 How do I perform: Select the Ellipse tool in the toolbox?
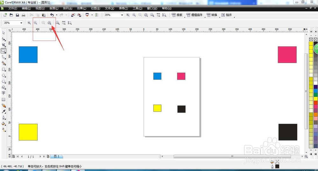(3, 76)
